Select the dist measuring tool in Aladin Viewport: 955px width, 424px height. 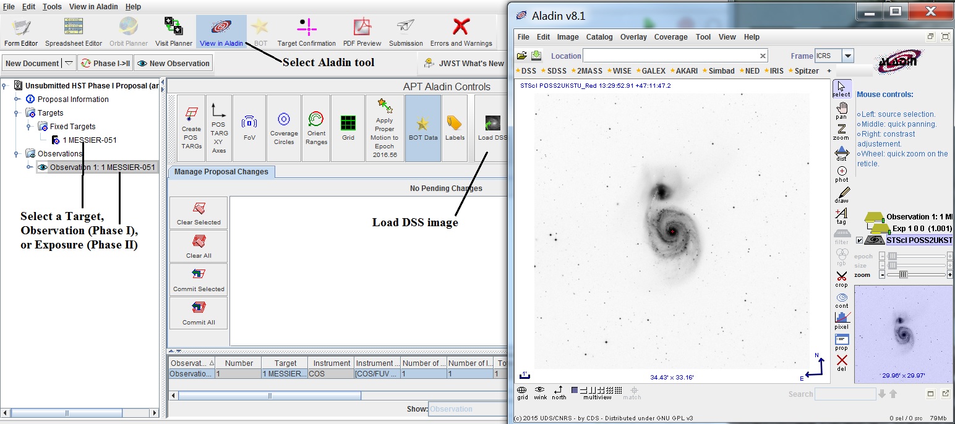[841, 154]
